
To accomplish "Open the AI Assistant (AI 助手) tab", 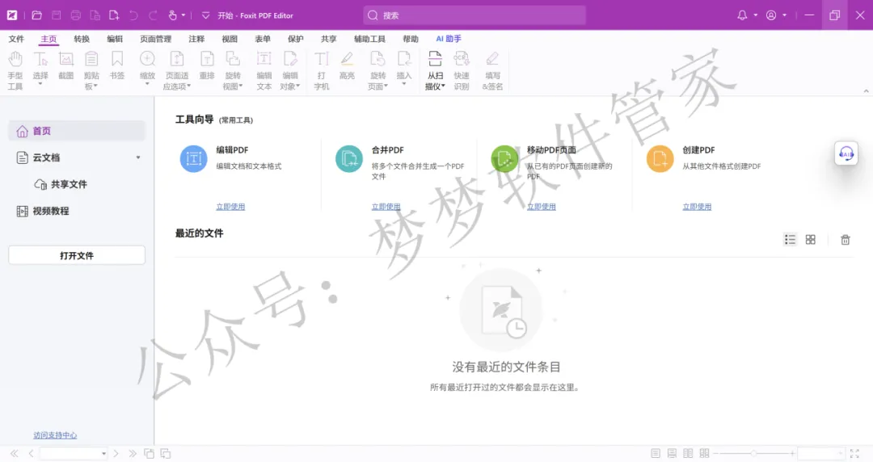I will coord(448,39).
